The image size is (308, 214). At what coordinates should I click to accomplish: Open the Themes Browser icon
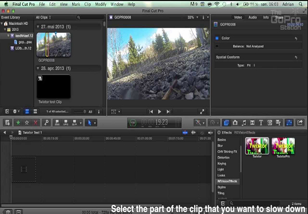278,123
